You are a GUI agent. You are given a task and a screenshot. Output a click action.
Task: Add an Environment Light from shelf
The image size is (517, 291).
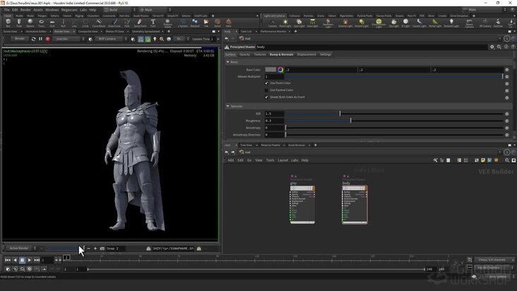coord(379,23)
